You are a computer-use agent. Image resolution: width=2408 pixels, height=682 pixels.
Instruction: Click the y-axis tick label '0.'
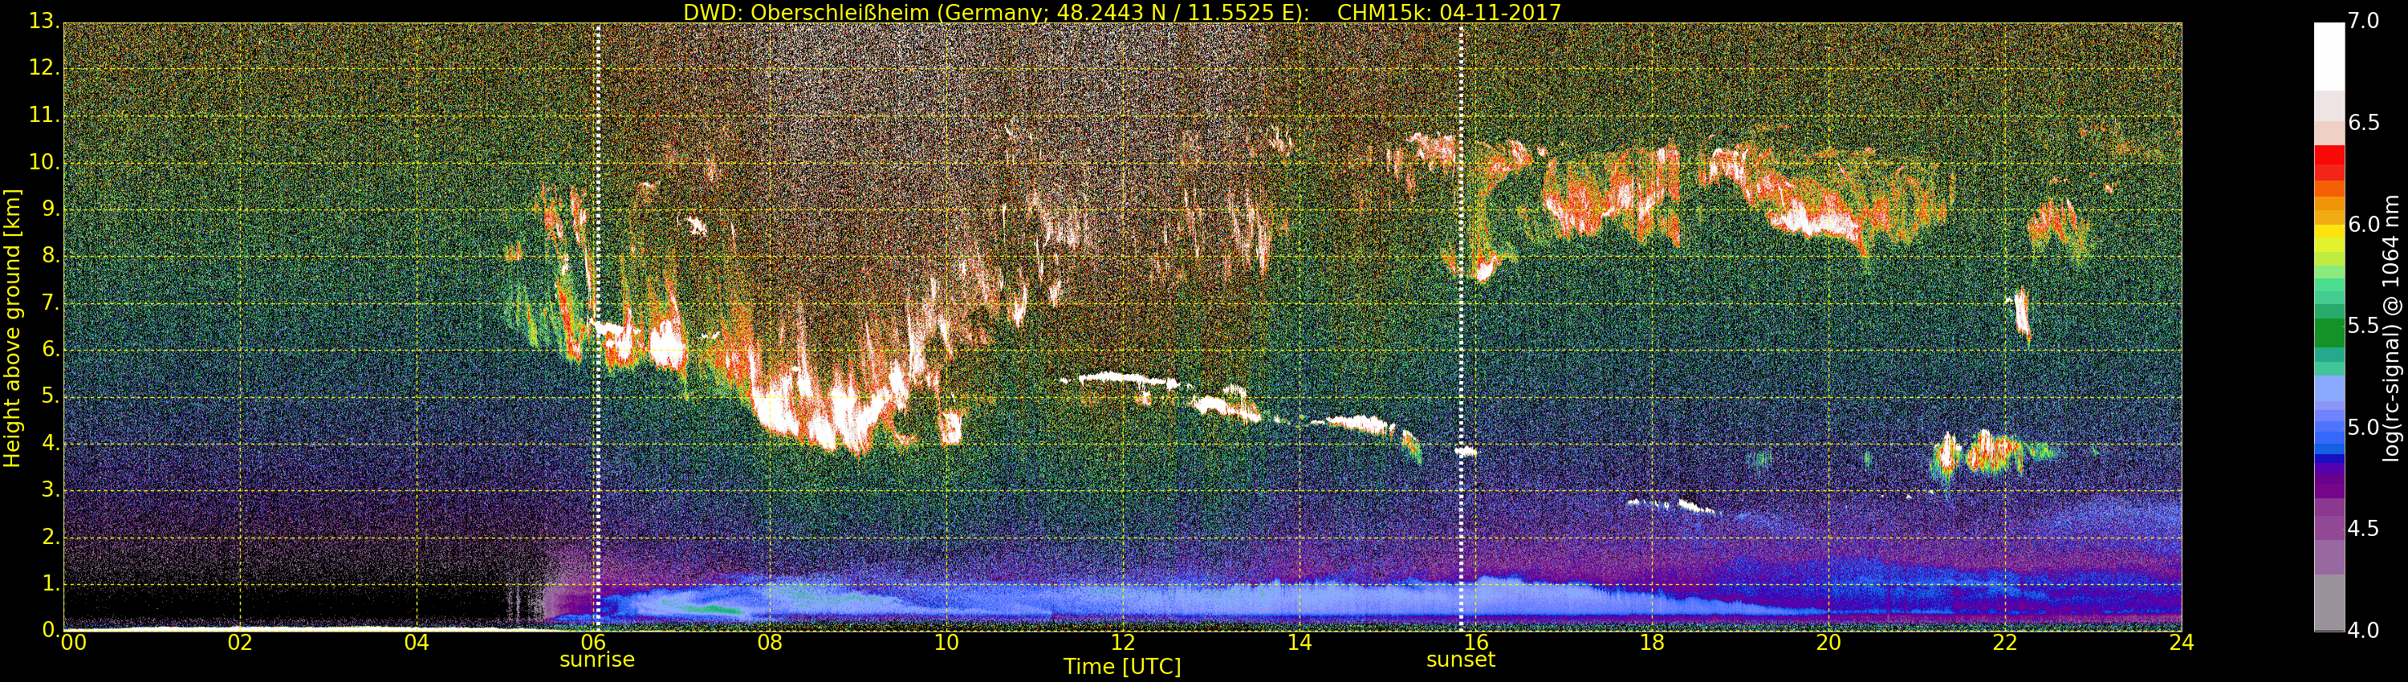(51, 631)
